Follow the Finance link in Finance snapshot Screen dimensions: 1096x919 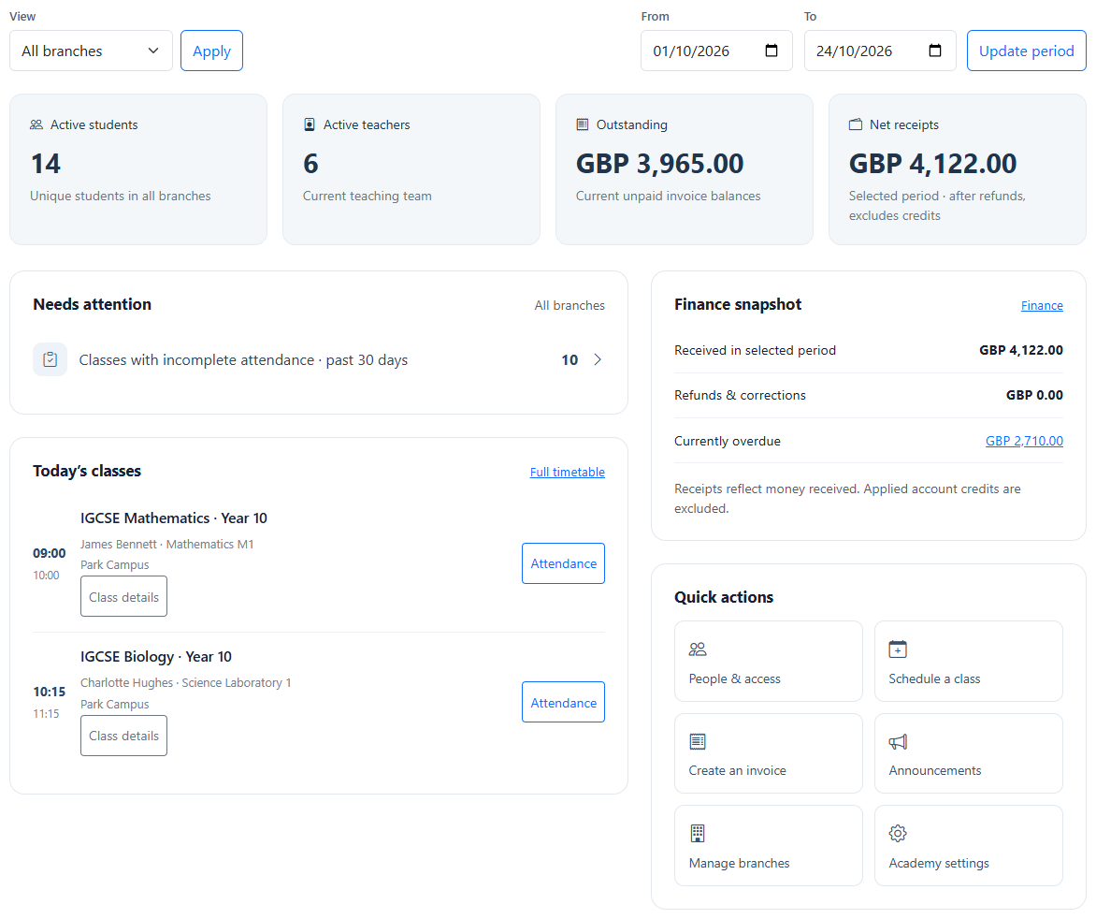[x=1042, y=306]
